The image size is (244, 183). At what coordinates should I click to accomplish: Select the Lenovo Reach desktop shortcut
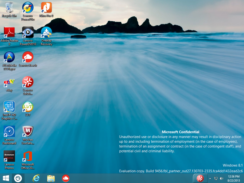tap(28, 57)
